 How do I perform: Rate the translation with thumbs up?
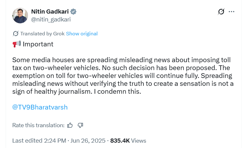[x=70, y=125]
